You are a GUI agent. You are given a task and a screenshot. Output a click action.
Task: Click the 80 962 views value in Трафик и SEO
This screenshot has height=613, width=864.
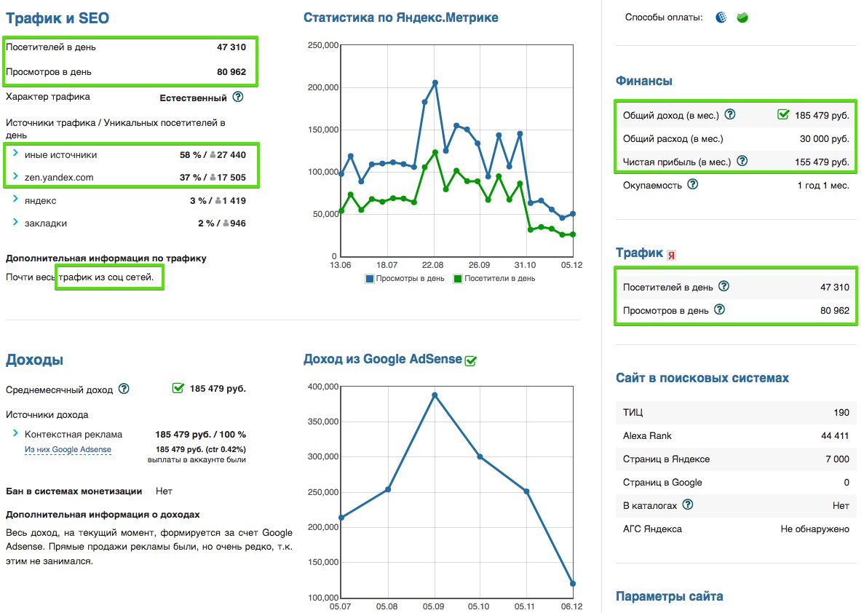click(231, 72)
